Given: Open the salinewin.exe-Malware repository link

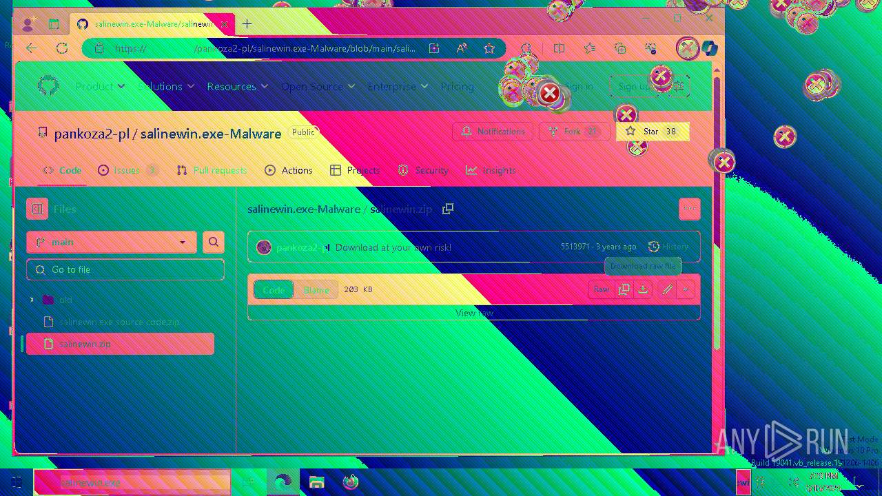Looking at the screenshot, I should 211,134.
